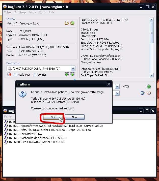Click the ID Disc: MBIPG101-R10-65 line
This screenshot has width=159, height=181.
pos(97,72)
